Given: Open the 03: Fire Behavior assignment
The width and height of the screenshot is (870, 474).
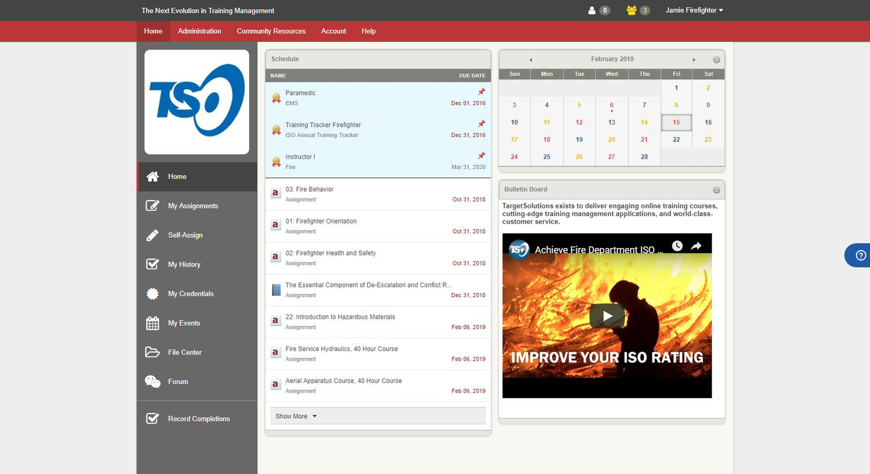Looking at the screenshot, I should pos(309,189).
